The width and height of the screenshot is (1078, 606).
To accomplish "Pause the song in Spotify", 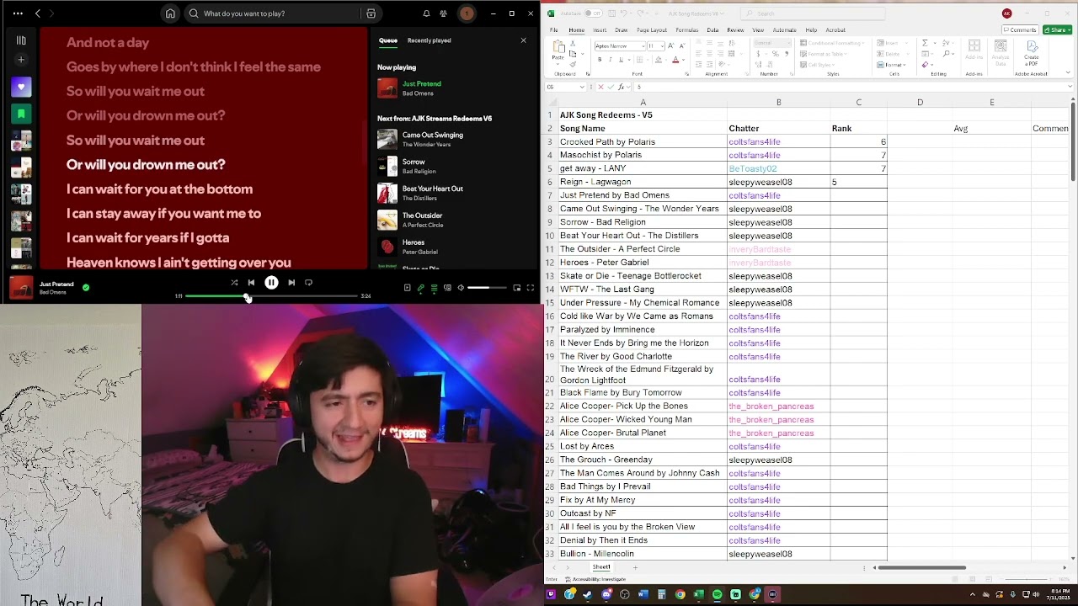I will click(x=271, y=283).
